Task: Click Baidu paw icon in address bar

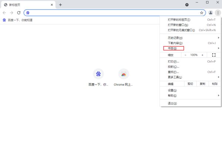Action: tap(28, 13)
